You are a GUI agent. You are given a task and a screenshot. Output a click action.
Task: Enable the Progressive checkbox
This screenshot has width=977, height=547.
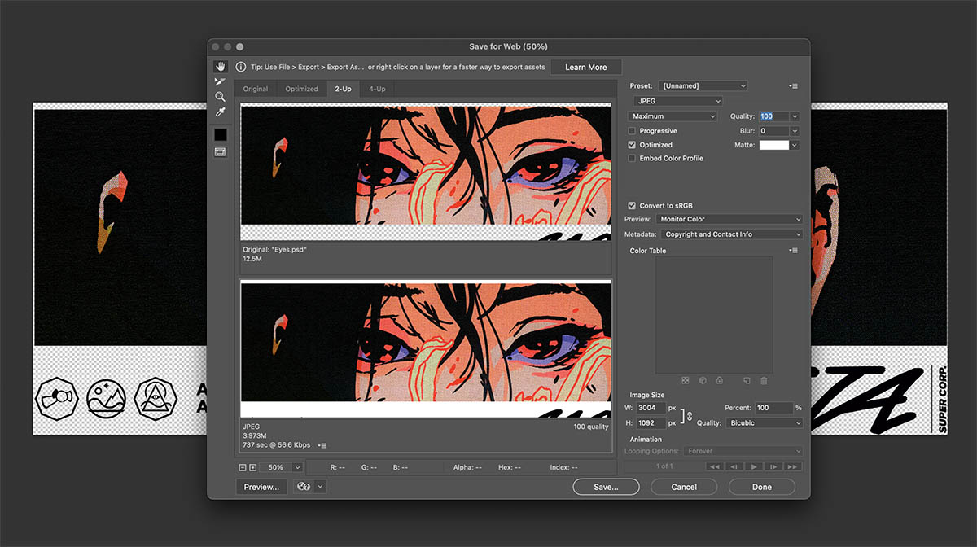pos(632,131)
